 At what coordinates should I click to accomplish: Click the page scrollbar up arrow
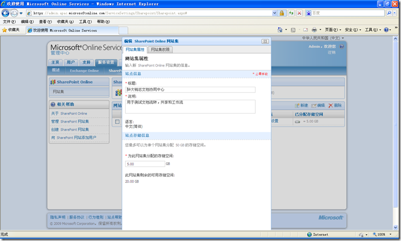tap(395, 39)
